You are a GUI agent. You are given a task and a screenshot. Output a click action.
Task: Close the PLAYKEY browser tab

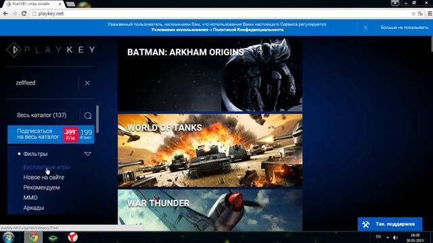[60, 4]
